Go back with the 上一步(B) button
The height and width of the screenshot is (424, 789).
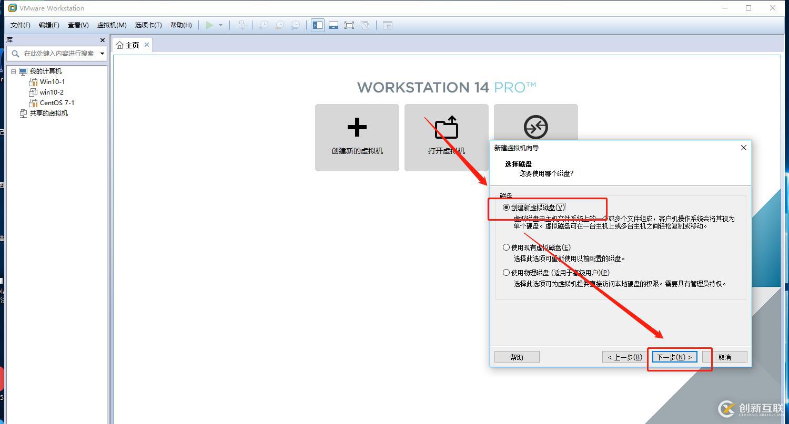tap(625, 357)
